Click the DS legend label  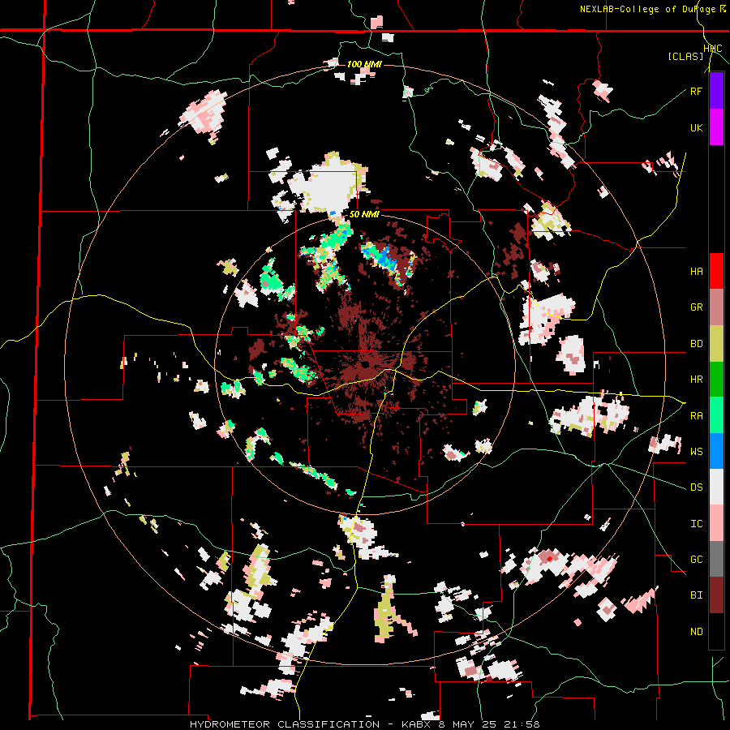click(x=696, y=487)
